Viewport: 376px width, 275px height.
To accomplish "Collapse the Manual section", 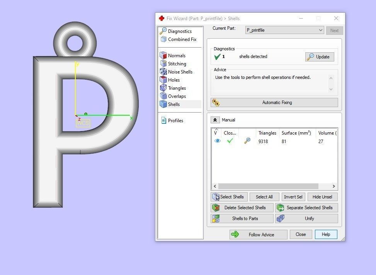I will pos(215,120).
